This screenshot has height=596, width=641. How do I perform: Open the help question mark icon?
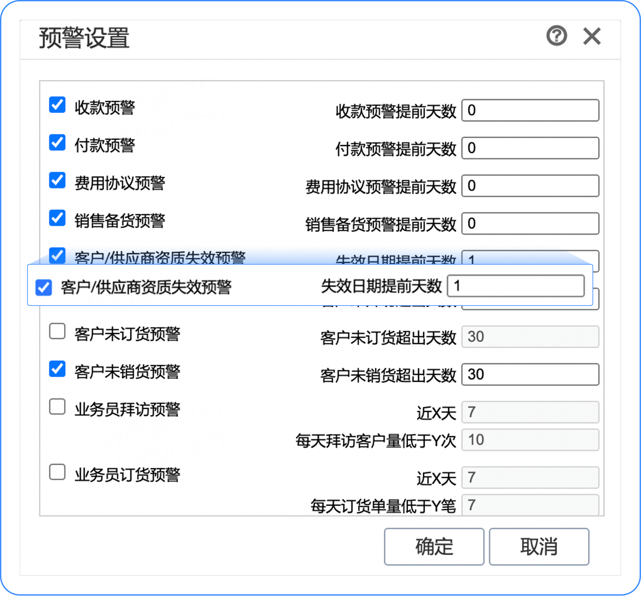[x=557, y=36]
